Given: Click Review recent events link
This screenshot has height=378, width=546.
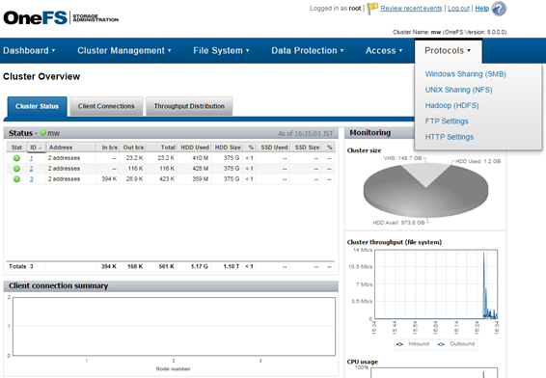Looking at the screenshot, I should pos(411,8).
